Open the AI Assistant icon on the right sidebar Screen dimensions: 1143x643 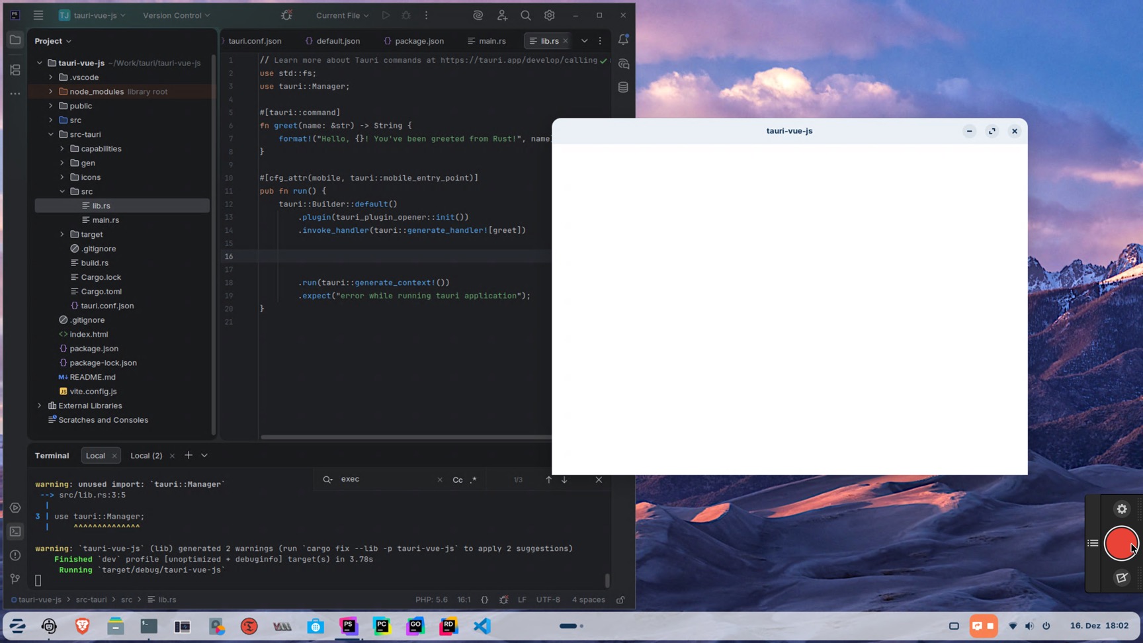tap(622, 64)
